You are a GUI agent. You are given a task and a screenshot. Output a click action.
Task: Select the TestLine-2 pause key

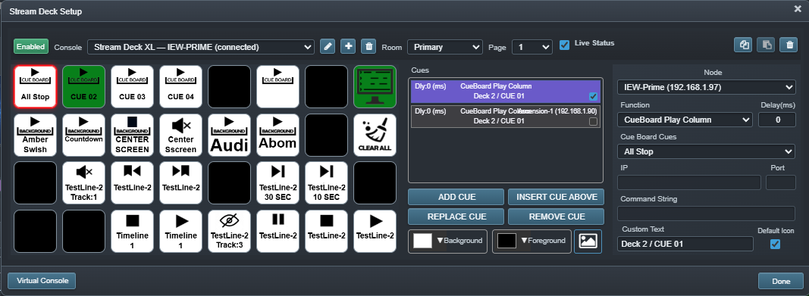[x=278, y=231]
